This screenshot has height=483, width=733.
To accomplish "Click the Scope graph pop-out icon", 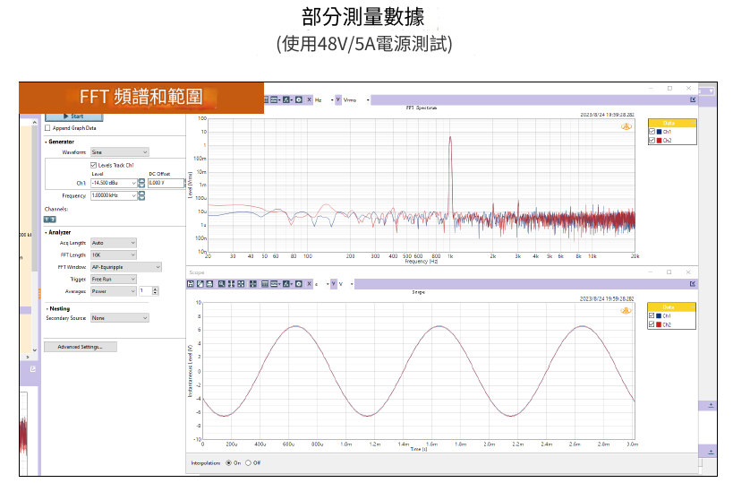I will [x=693, y=284].
